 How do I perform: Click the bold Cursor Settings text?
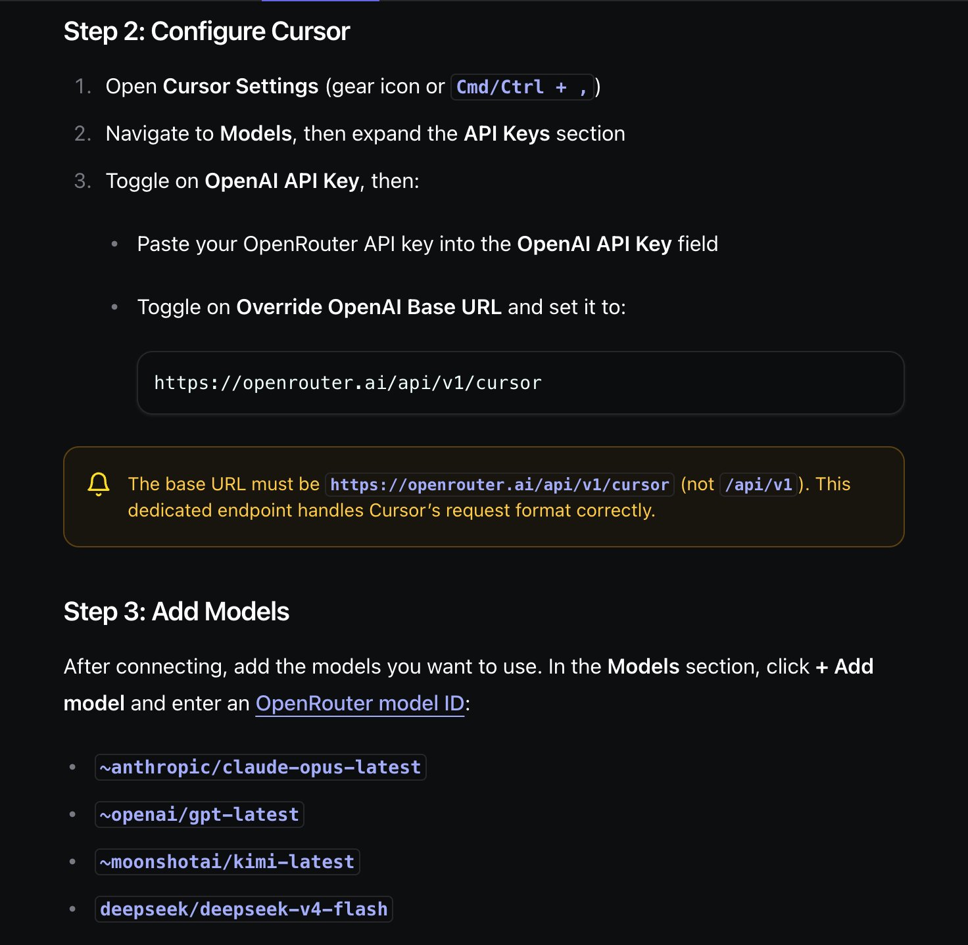click(x=241, y=86)
